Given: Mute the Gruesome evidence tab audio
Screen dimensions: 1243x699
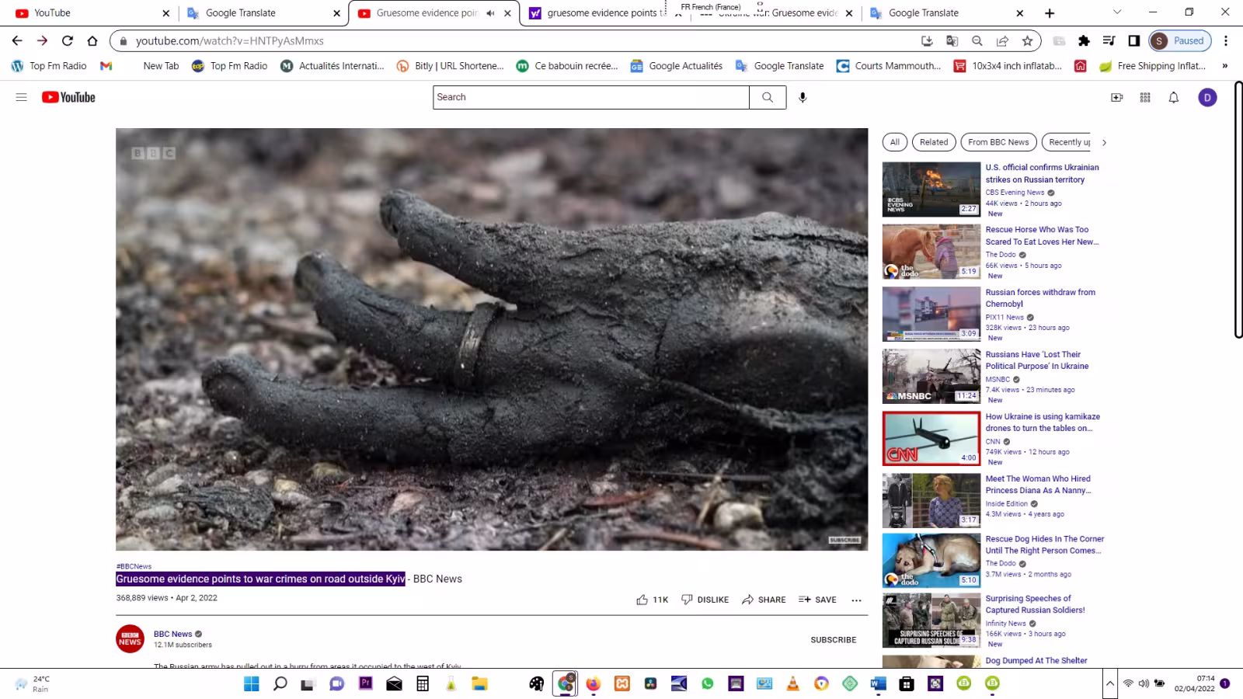Looking at the screenshot, I should tap(490, 12).
